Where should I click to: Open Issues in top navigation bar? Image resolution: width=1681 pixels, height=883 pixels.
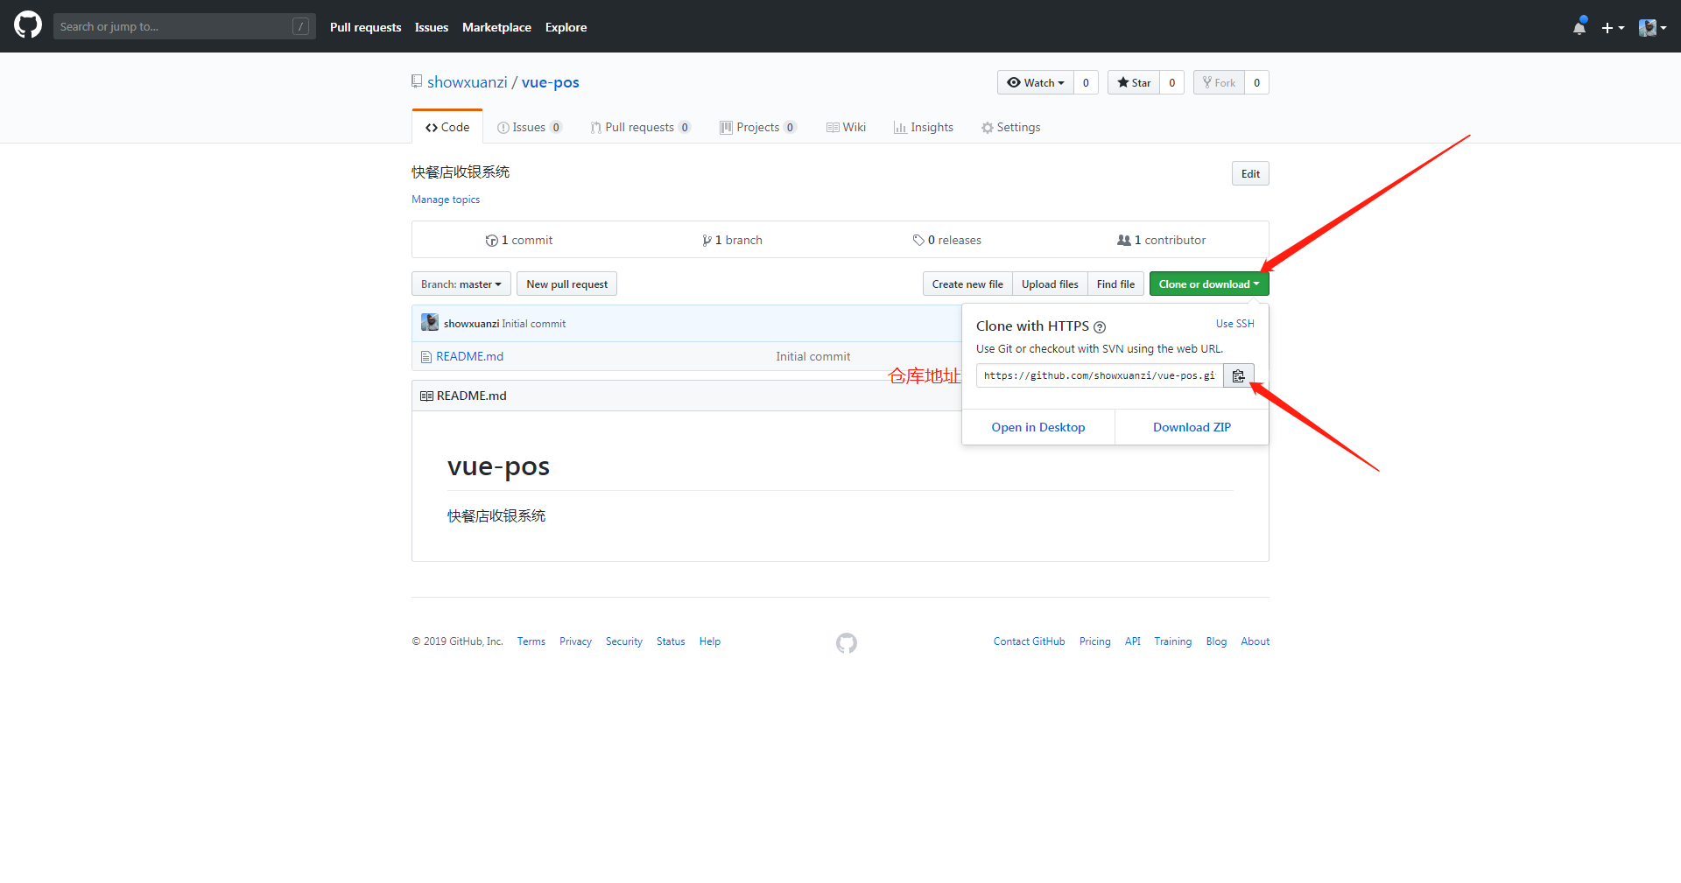(x=432, y=27)
